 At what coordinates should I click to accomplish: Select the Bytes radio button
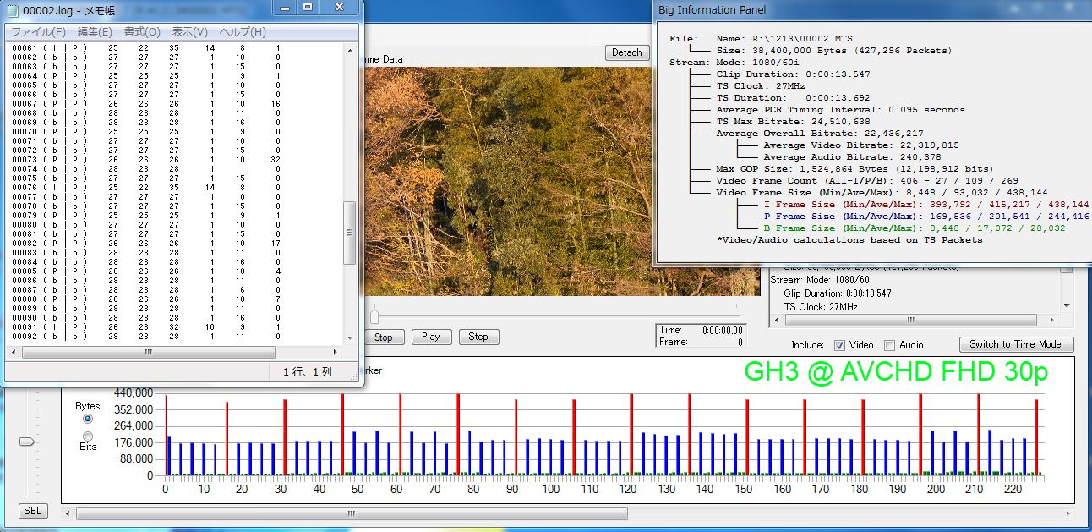[x=88, y=418]
